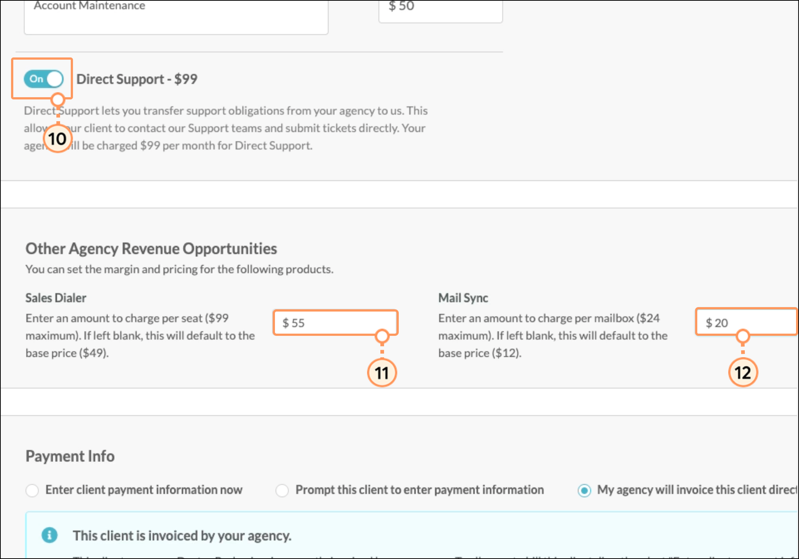Click the Payment Info heading

(70, 456)
